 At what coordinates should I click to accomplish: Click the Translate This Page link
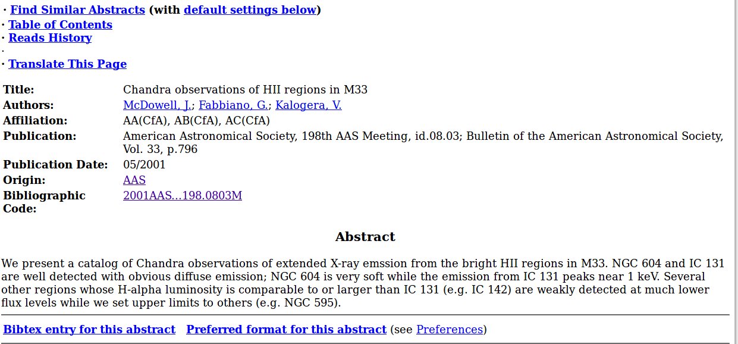67,64
